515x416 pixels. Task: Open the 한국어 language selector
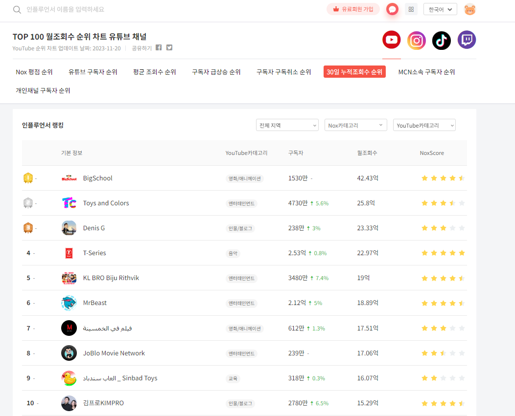[x=440, y=9]
